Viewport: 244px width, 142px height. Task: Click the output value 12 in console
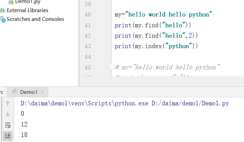point(24,125)
